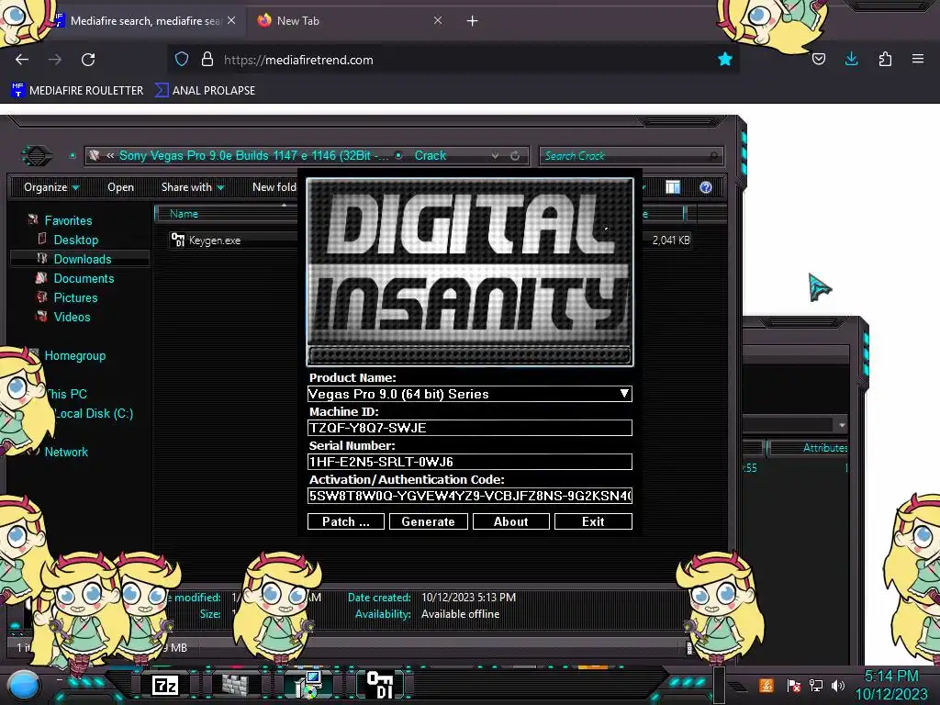Open Homegroup in the navigation pane
Image resolution: width=940 pixels, height=705 pixels.
[75, 355]
